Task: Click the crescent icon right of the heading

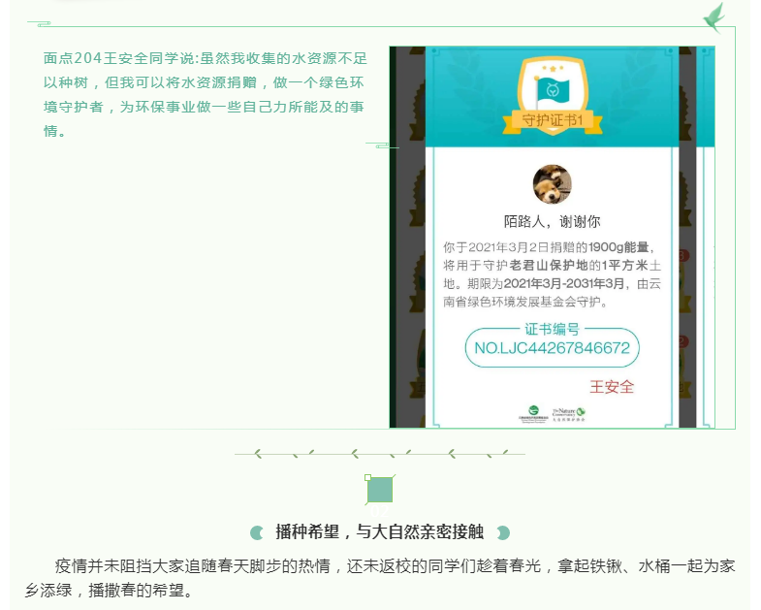Action: tap(502, 532)
